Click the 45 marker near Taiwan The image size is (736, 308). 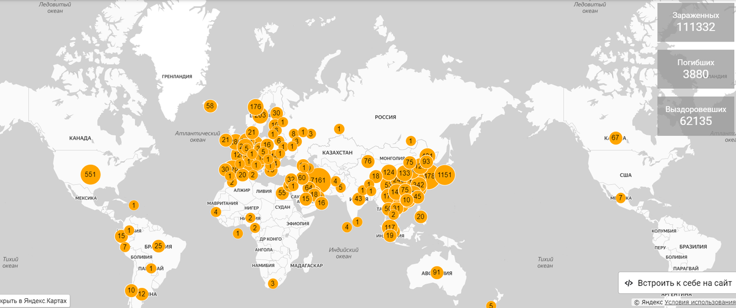[418, 197]
